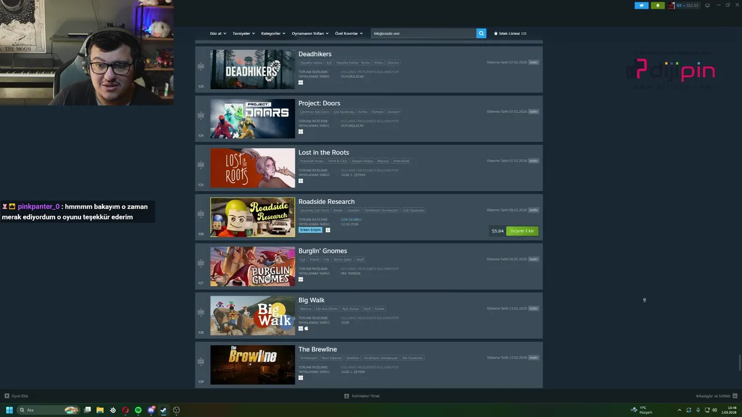
Task: Click the Lost in the Roots reorder handle
Action: click(x=201, y=165)
